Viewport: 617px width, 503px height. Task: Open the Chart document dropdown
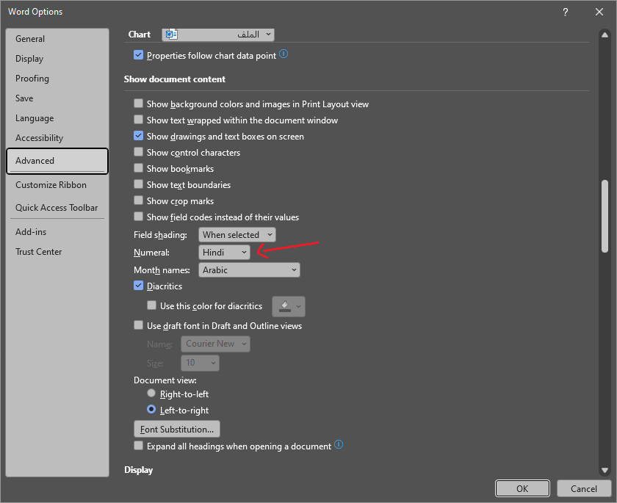(x=218, y=35)
